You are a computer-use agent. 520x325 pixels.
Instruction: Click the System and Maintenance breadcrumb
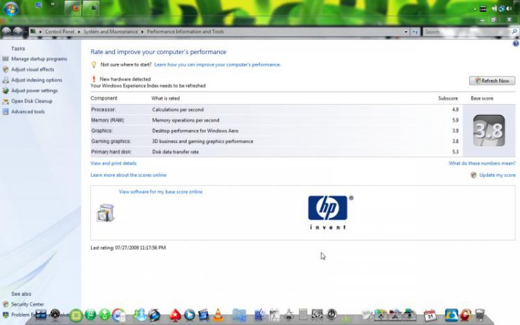(x=110, y=31)
